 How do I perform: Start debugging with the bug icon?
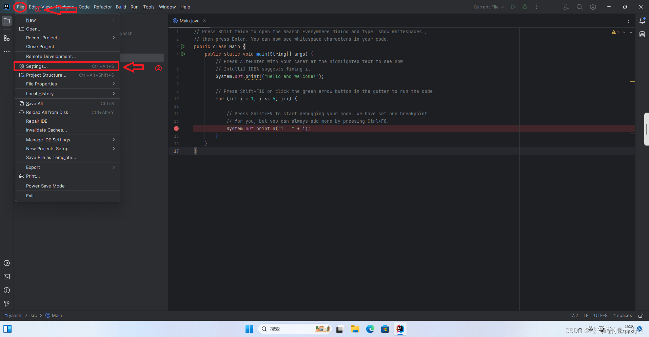point(525,6)
